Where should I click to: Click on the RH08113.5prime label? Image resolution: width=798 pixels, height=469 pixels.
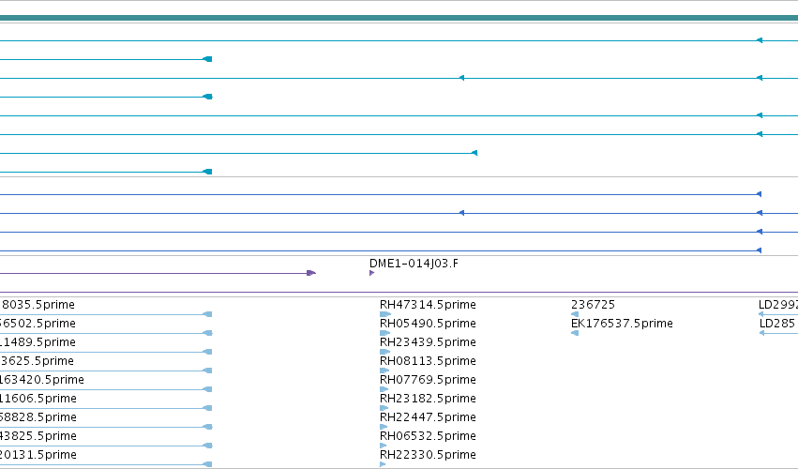(x=428, y=361)
